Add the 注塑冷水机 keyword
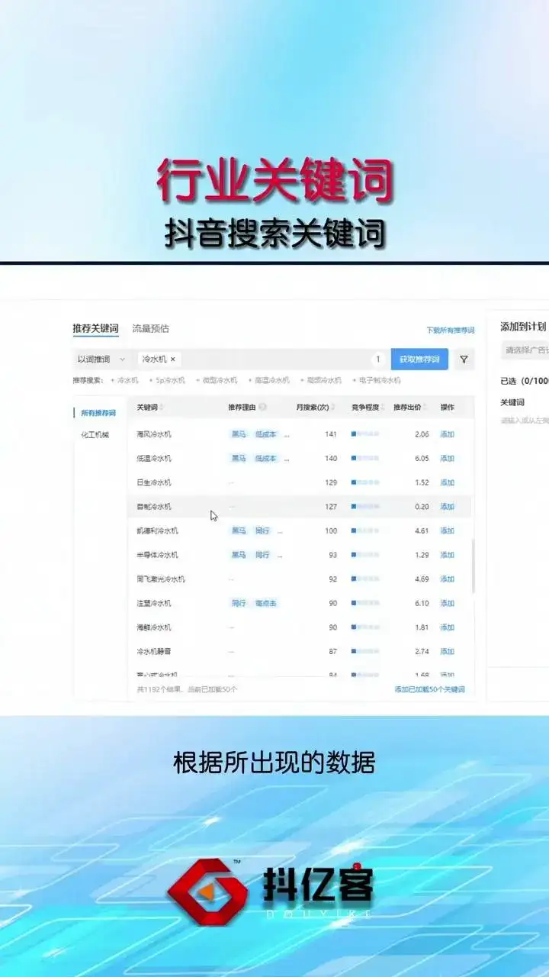Screen dimensions: 549x977 click(447, 603)
